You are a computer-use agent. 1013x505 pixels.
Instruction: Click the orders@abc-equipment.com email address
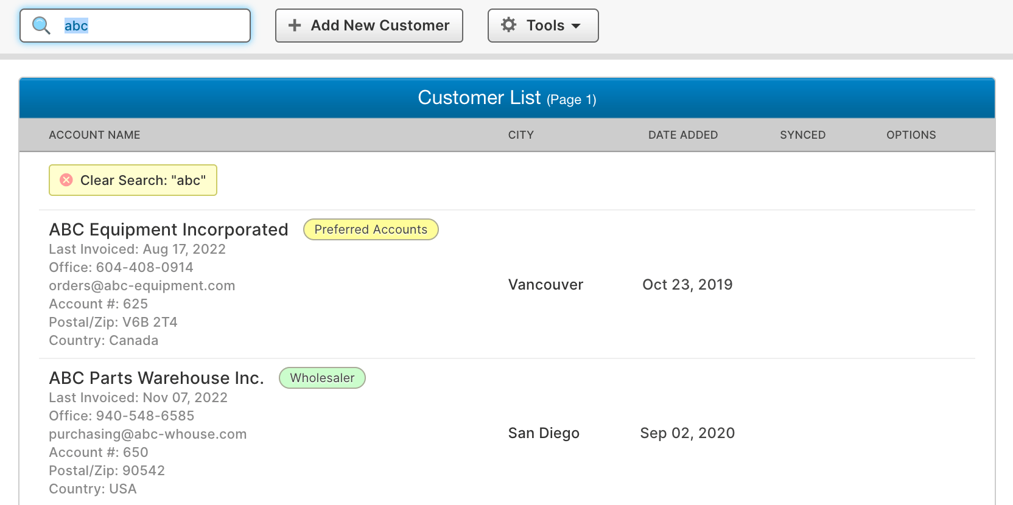(142, 285)
